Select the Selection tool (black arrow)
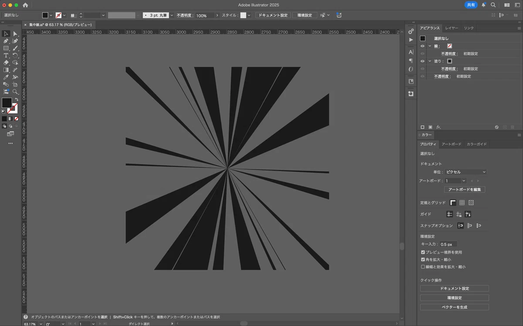 click(6, 34)
